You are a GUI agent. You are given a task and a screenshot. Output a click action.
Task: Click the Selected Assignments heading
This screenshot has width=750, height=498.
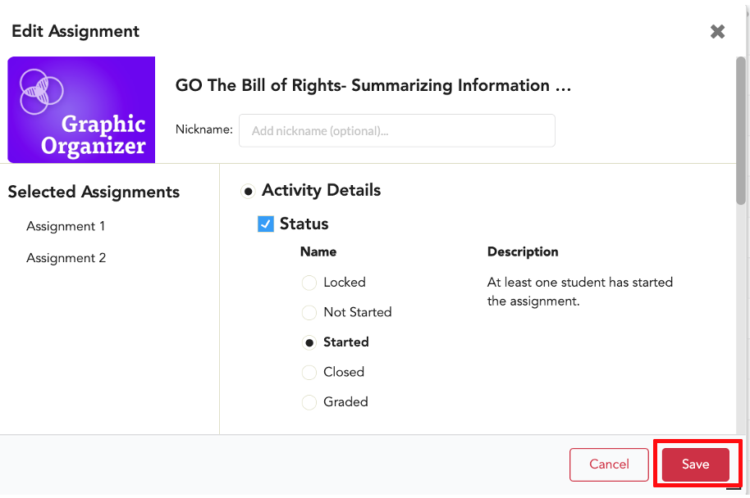[x=94, y=192]
